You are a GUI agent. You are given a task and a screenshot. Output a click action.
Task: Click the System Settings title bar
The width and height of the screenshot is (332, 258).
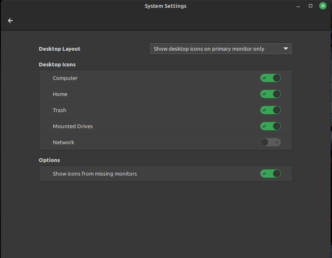(165, 6)
